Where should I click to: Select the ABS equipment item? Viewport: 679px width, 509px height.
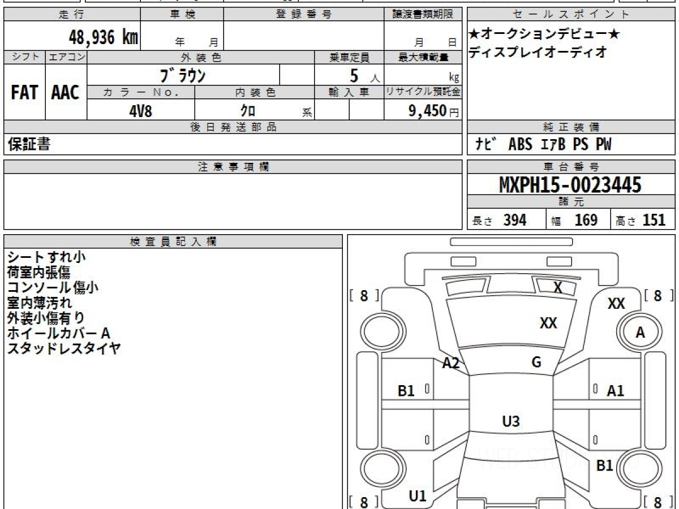(x=520, y=145)
